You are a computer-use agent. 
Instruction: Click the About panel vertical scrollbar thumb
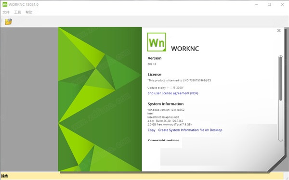[x=280, y=78]
